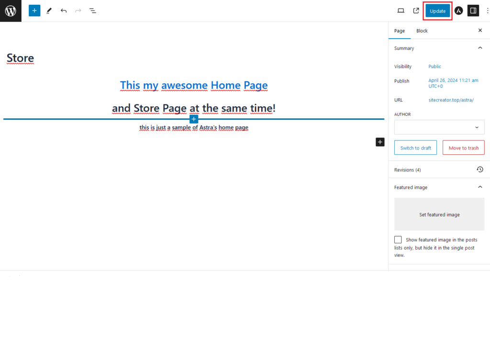Screen dimensions: 490x354
Task: View the page in new tab
Action: coord(416,11)
